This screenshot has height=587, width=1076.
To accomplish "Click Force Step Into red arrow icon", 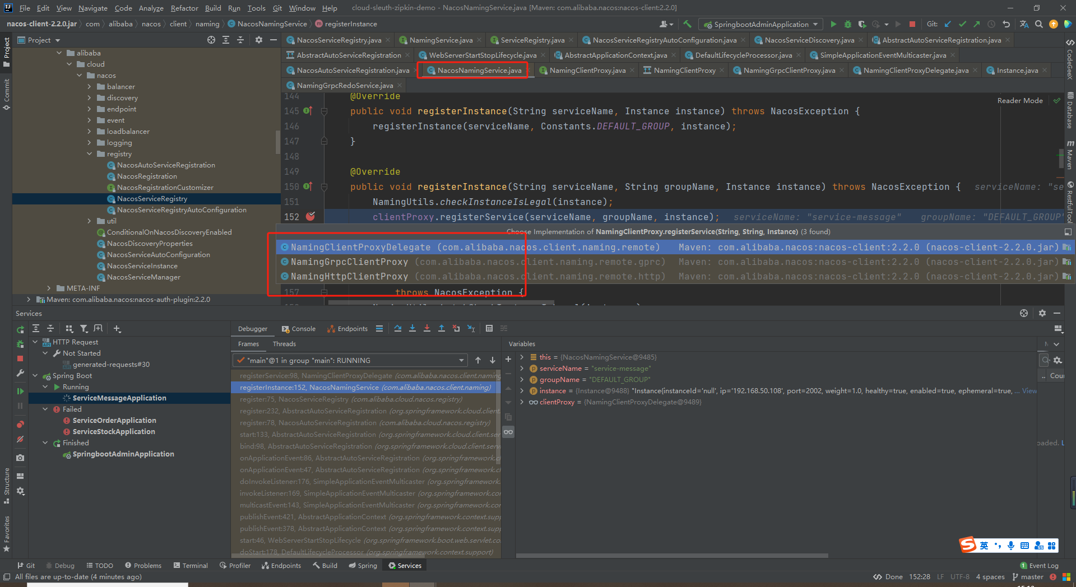I will pos(427,329).
